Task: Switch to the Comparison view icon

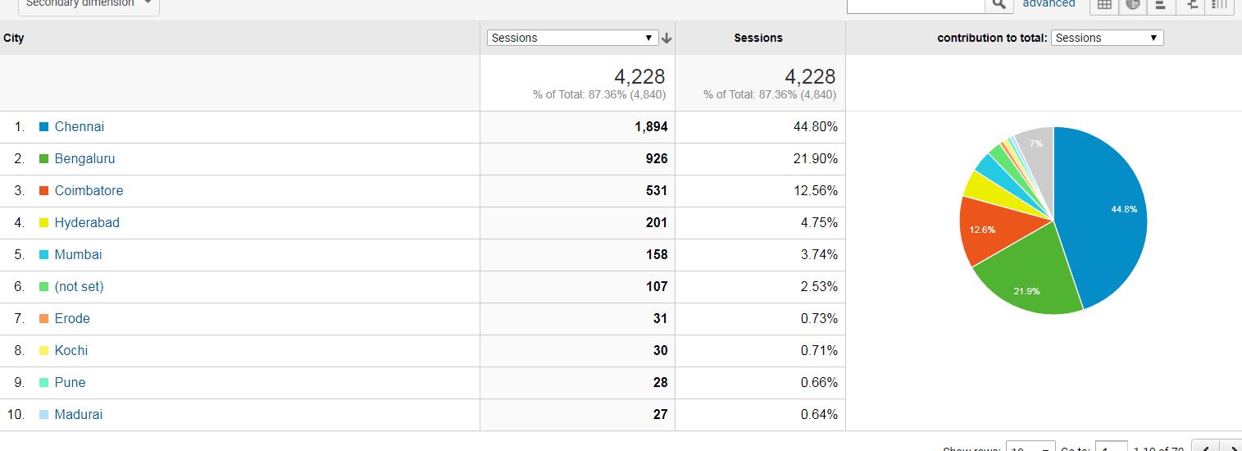Action: click(1190, 4)
